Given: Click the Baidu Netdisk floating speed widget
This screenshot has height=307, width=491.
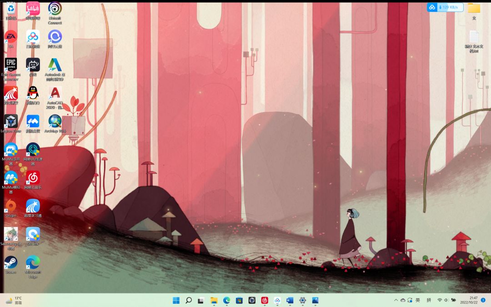Looking at the screenshot, I should point(445,7).
